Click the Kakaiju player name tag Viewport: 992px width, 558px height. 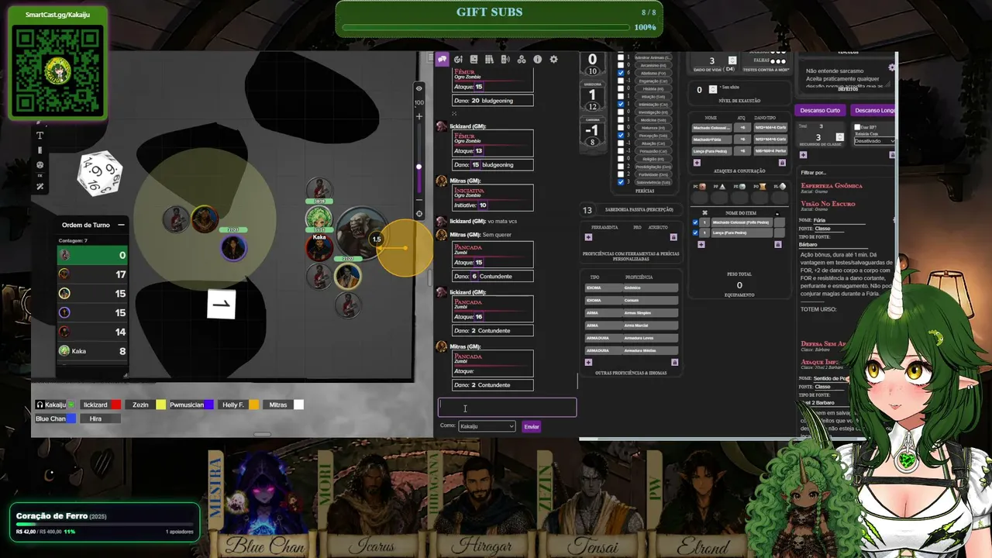[55, 405]
